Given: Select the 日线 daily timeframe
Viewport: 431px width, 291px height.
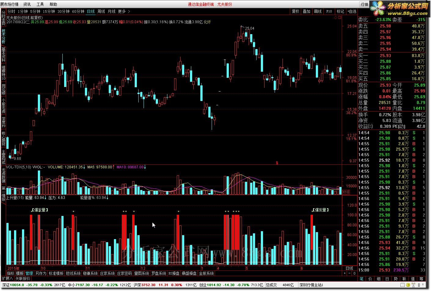Looking at the screenshot, I should pos(91,11).
